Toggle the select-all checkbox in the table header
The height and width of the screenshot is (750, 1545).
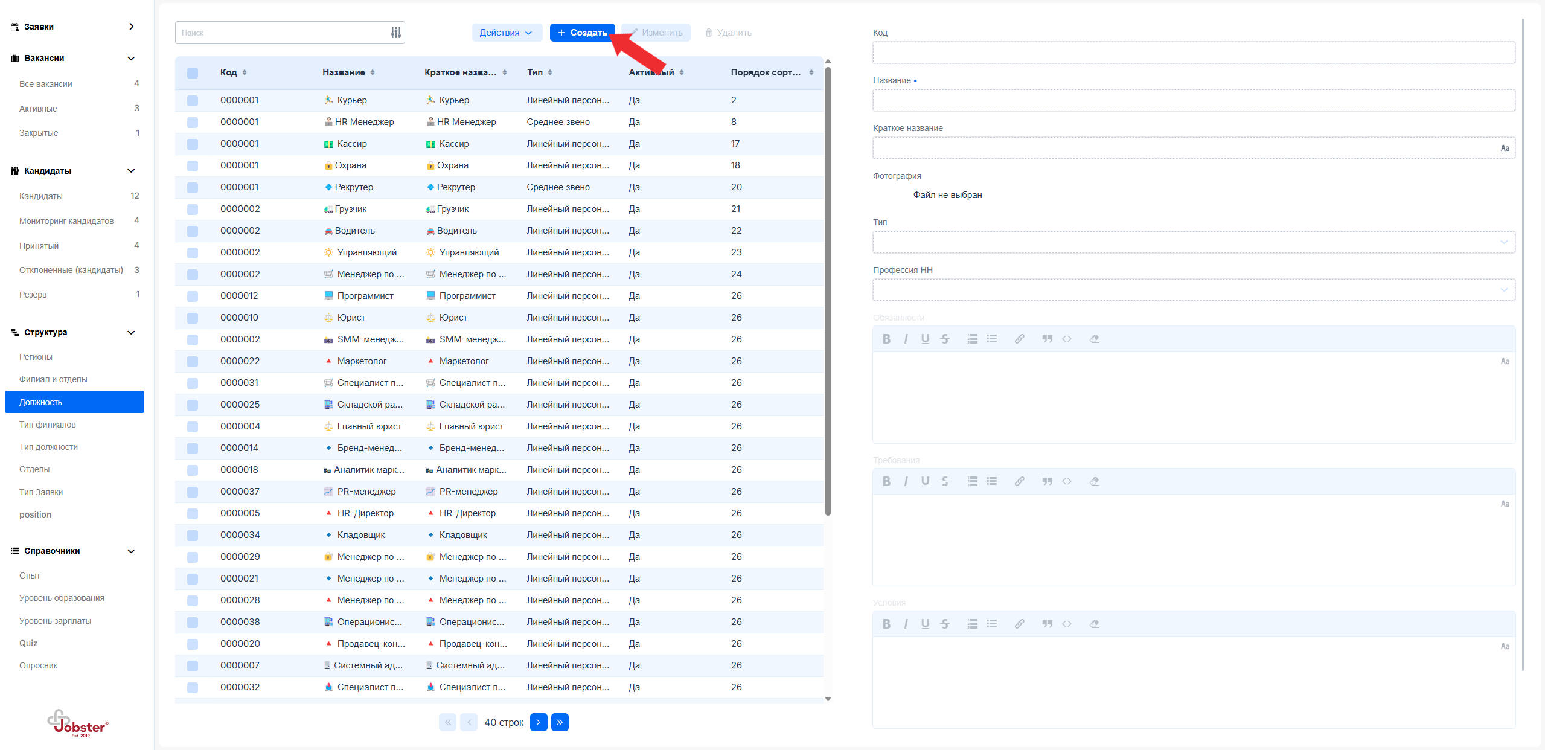point(193,72)
